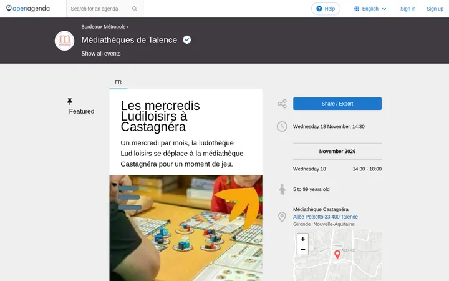The image size is (449, 281).
Task: Click the location pin icon beside address
Action: pyautogui.click(x=282, y=217)
